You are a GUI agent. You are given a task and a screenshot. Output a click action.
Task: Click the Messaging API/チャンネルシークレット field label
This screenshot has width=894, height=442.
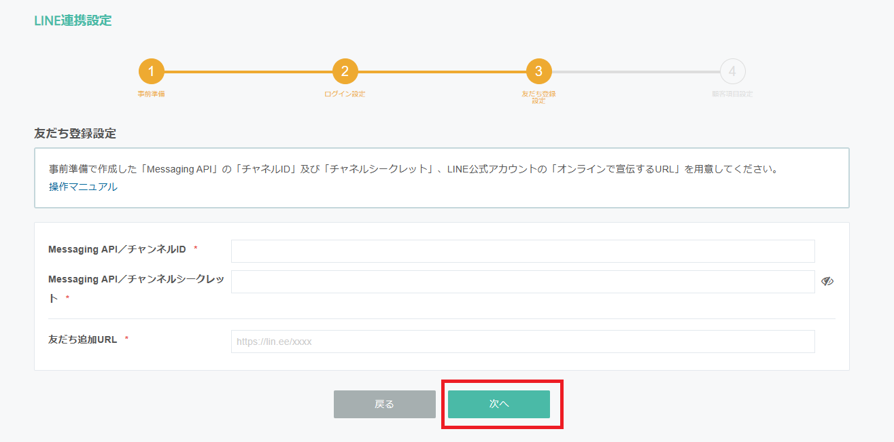[136, 280]
